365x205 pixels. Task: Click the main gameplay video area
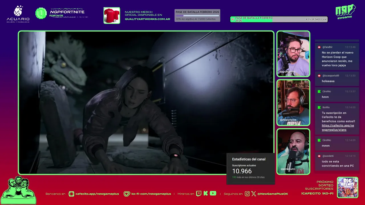[146, 102]
